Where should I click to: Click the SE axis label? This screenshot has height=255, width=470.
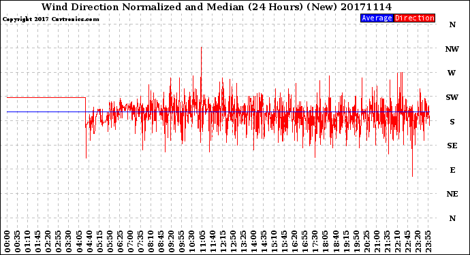452,146
